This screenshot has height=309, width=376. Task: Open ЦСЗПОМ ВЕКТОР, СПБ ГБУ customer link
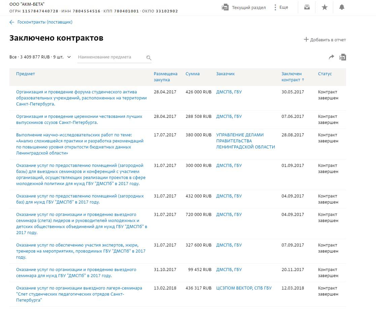[x=243, y=288]
